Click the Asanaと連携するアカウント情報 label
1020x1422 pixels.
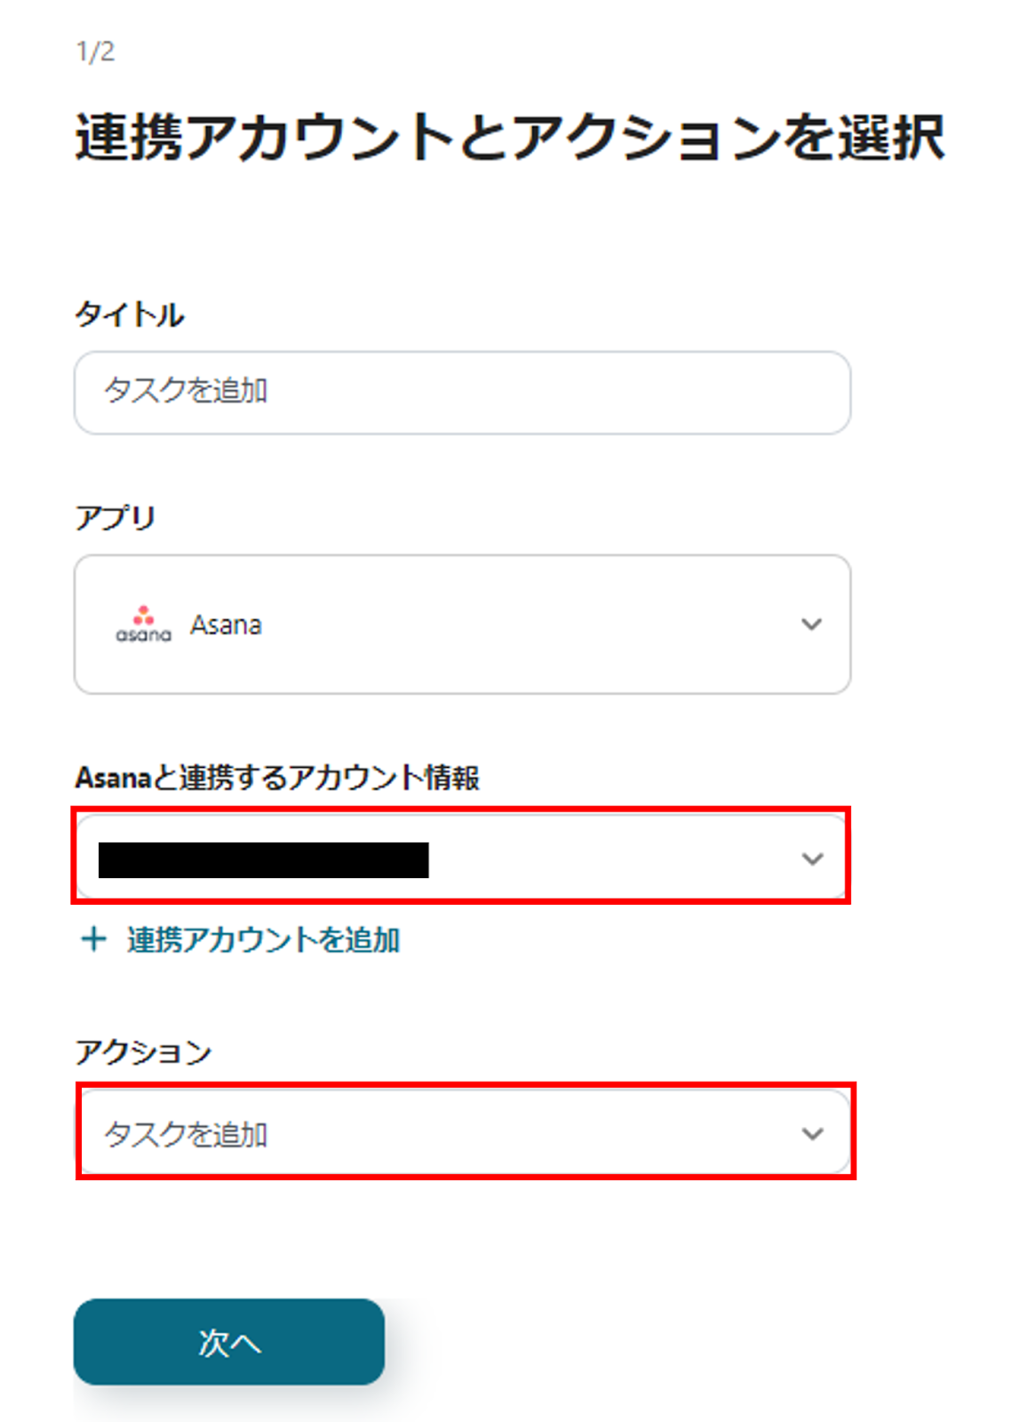pos(277,778)
